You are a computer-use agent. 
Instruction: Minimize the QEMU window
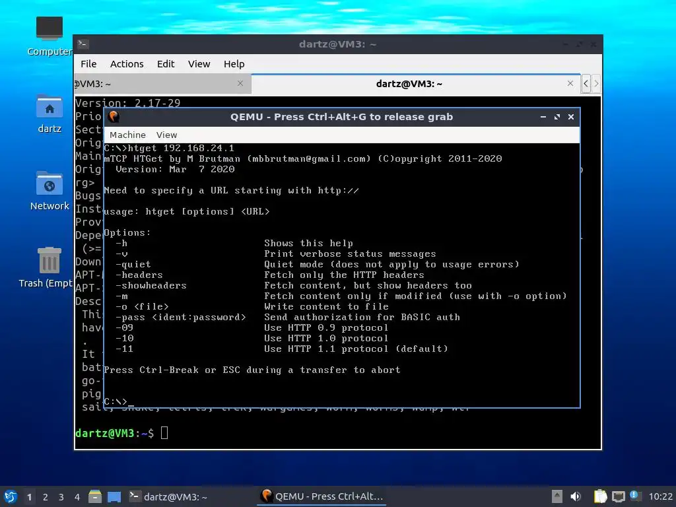tap(543, 117)
